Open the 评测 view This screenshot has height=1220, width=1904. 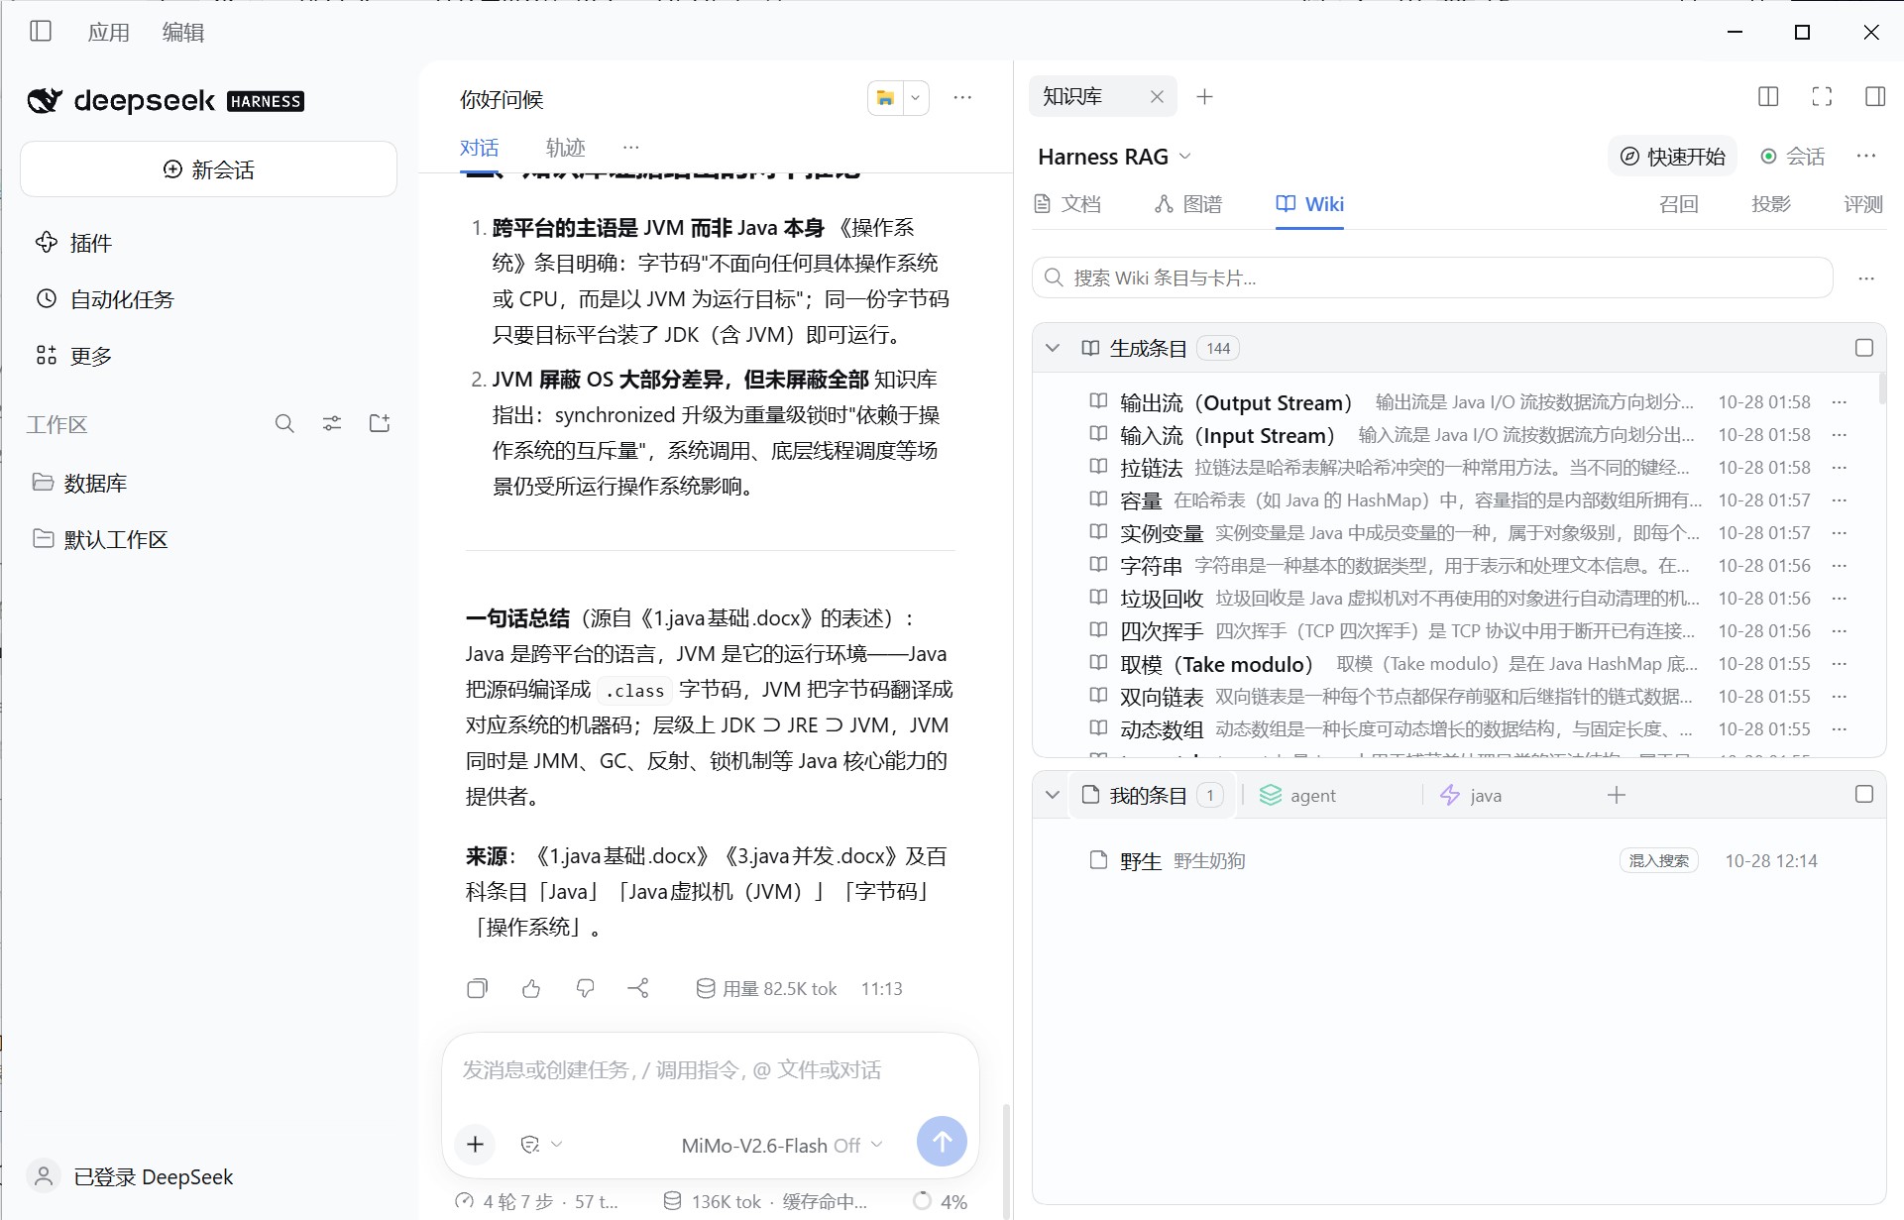(1863, 204)
